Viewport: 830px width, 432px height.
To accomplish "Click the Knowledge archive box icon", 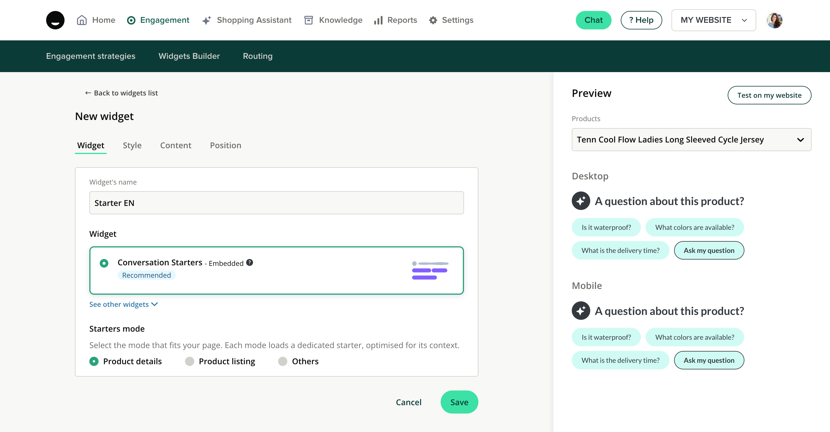I will [x=308, y=20].
